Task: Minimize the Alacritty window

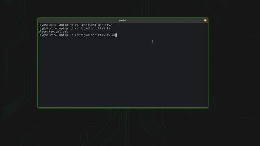Action: pyautogui.click(x=201, y=21)
